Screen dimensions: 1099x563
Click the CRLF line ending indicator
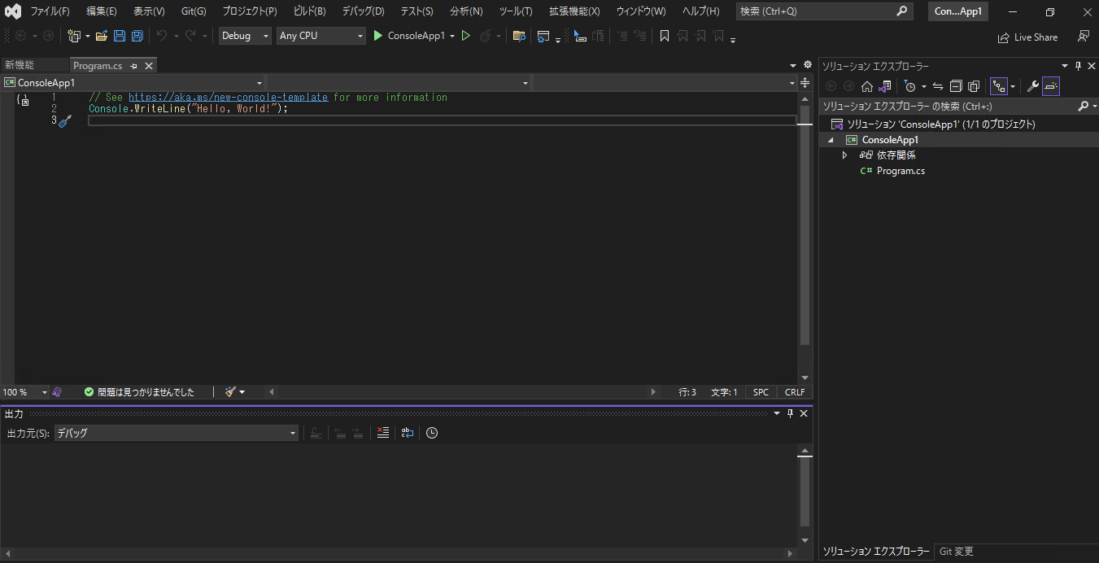794,392
